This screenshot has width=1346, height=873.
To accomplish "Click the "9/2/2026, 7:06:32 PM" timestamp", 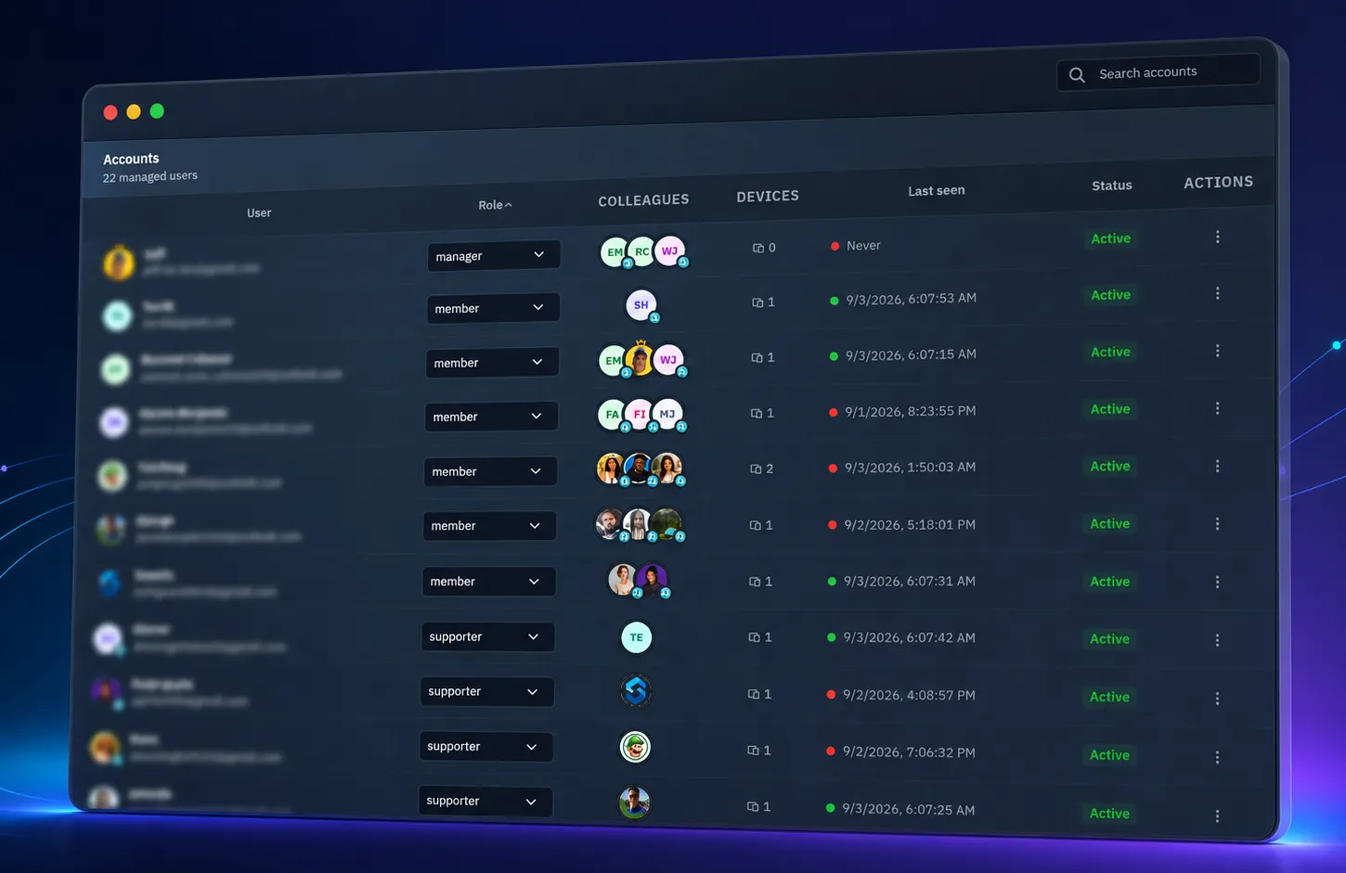I will (909, 752).
